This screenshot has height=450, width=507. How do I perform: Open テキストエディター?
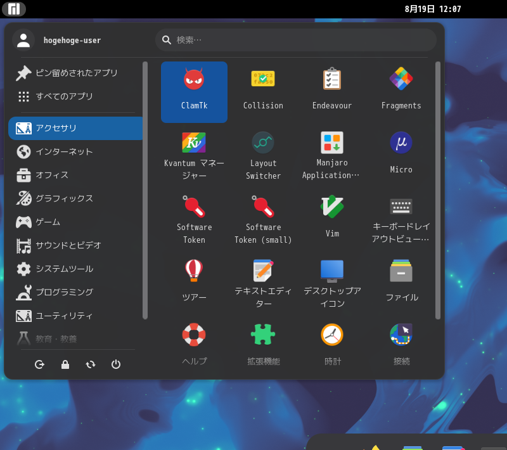pos(263,284)
